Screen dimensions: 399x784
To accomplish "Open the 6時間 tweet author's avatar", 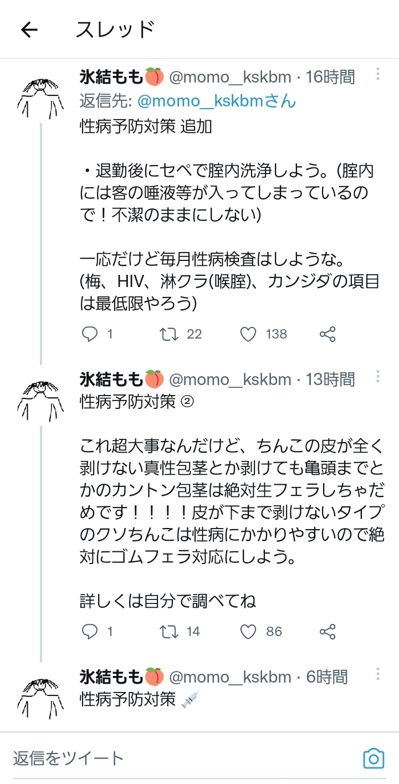I will (40, 696).
